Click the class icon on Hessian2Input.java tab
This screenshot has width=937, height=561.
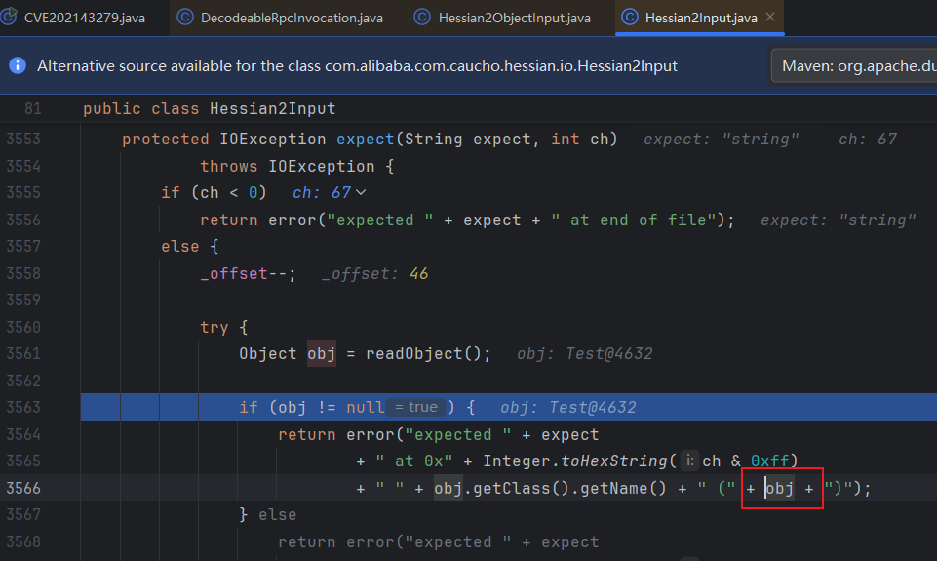629,18
